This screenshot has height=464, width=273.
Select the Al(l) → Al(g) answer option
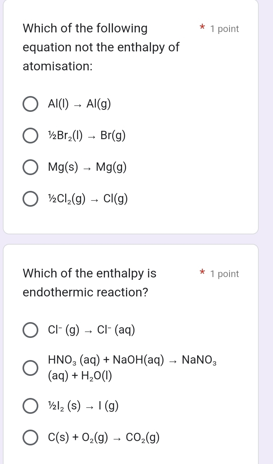(30, 104)
